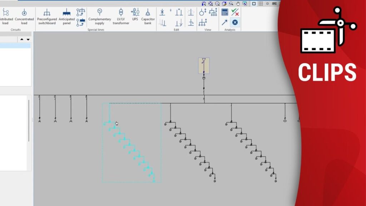Viewport: 366px width, 206px height.
Task: Toggle the square frame view icon
Action: [x=254, y=4]
